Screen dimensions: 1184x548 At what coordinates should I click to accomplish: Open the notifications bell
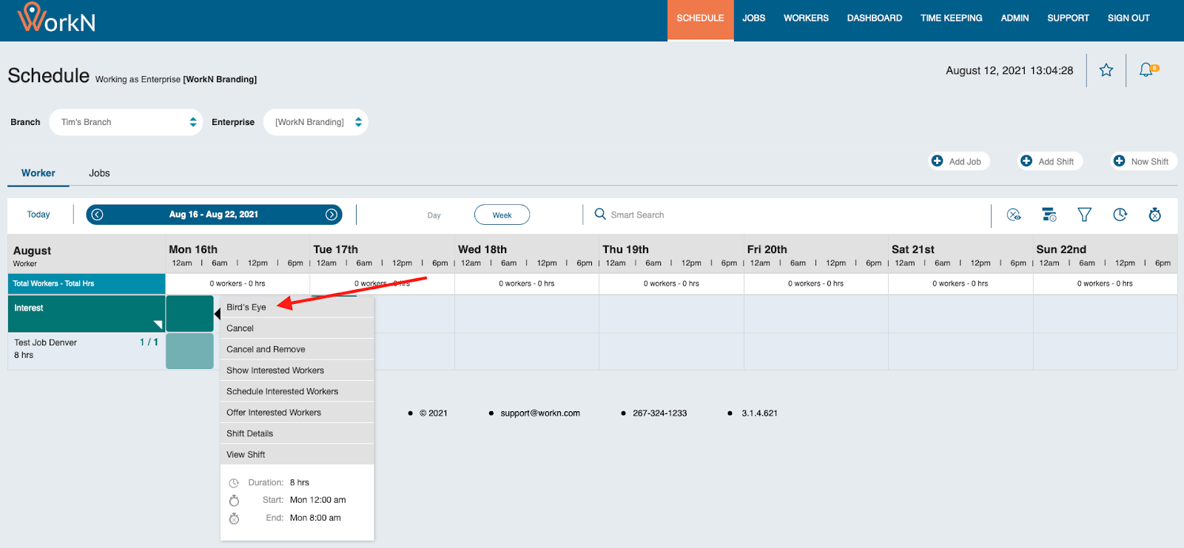pyautogui.click(x=1147, y=70)
